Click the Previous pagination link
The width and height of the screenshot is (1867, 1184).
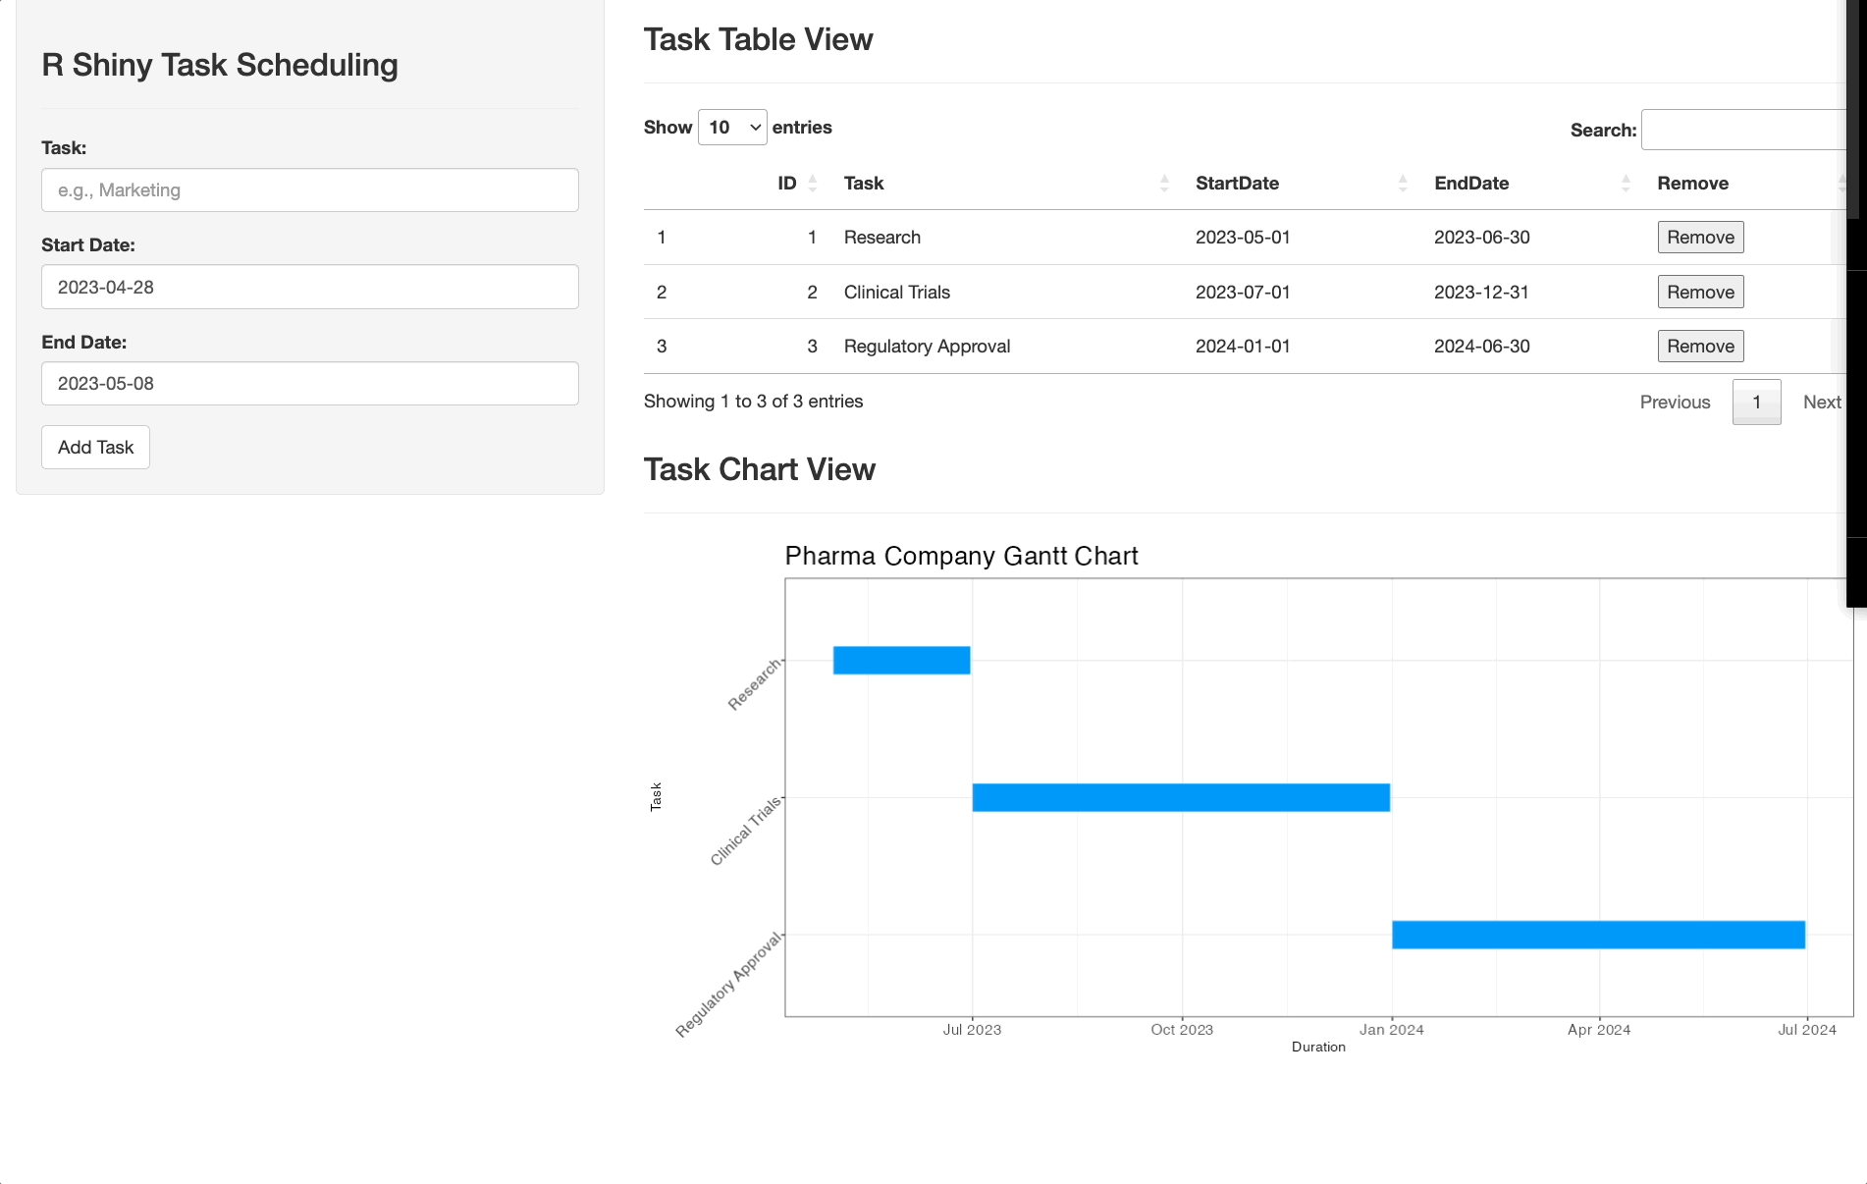[1675, 402]
